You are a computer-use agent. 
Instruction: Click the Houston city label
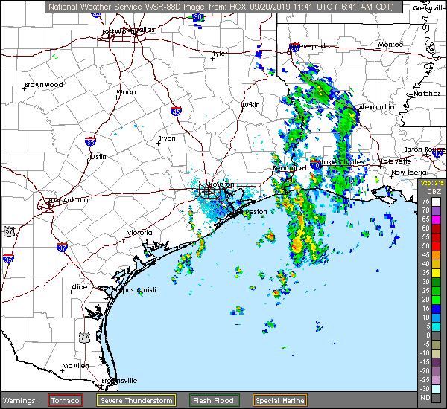[x=221, y=184]
